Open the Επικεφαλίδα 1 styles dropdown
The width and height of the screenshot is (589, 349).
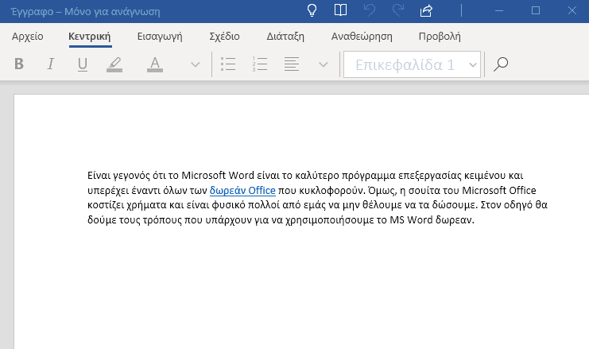[412, 64]
